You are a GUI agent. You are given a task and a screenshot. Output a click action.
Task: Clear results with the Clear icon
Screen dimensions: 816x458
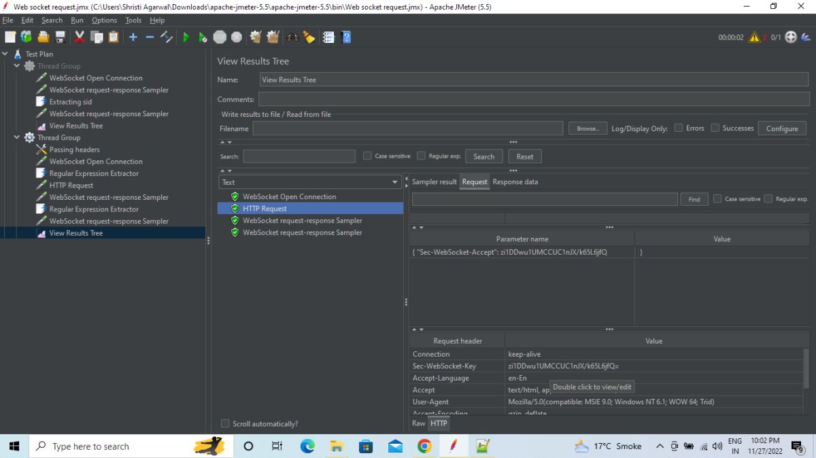pyautogui.click(x=256, y=37)
